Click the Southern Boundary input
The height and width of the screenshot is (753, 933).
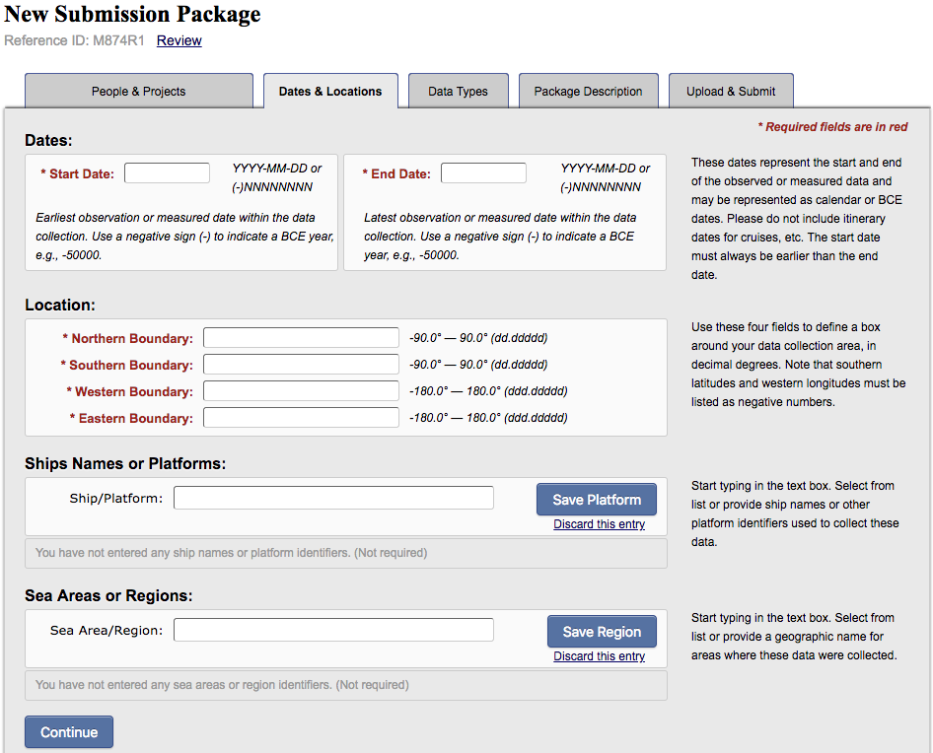click(301, 365)
